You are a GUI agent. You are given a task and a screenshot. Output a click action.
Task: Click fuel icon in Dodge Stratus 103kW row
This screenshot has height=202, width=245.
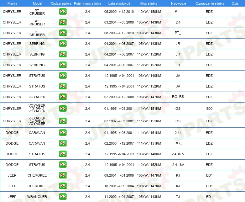63,154
